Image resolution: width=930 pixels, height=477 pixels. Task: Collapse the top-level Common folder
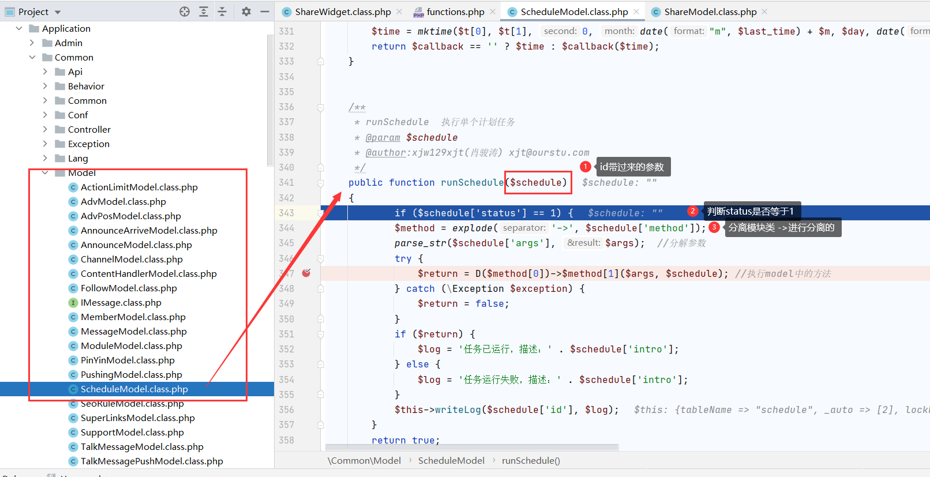[x=32, y=57]
